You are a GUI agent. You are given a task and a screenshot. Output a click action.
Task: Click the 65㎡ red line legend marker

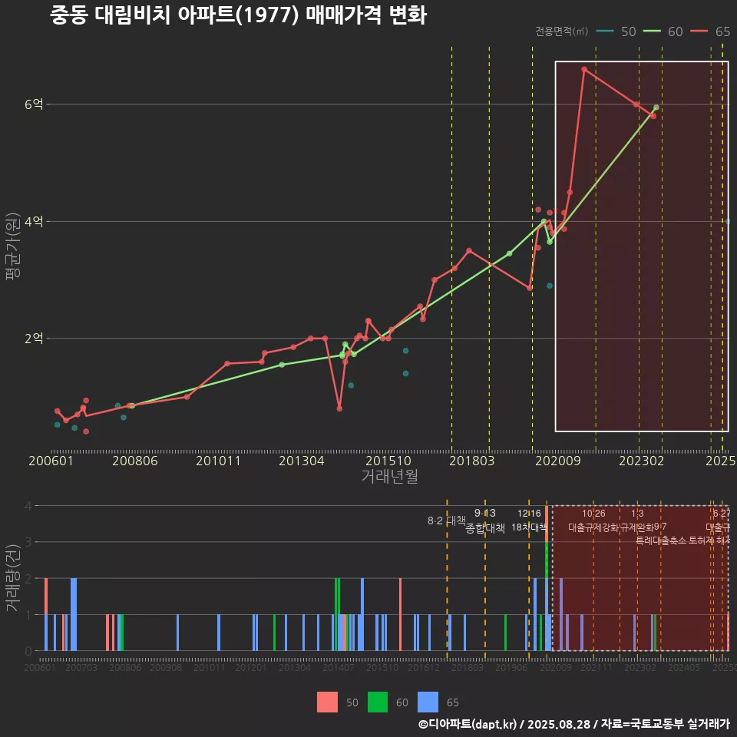(699, 31)
